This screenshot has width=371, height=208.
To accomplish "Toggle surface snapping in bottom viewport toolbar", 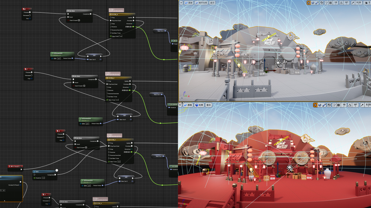I will click(334, 105).
